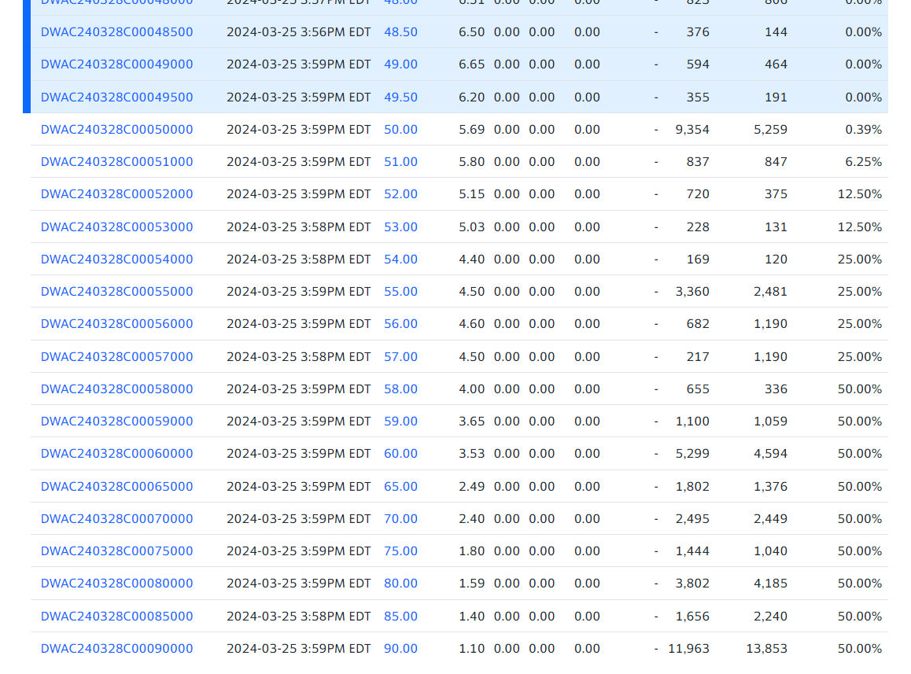Select the 59.00 strike link
The image size is (911, 674).
coord(400,422)
